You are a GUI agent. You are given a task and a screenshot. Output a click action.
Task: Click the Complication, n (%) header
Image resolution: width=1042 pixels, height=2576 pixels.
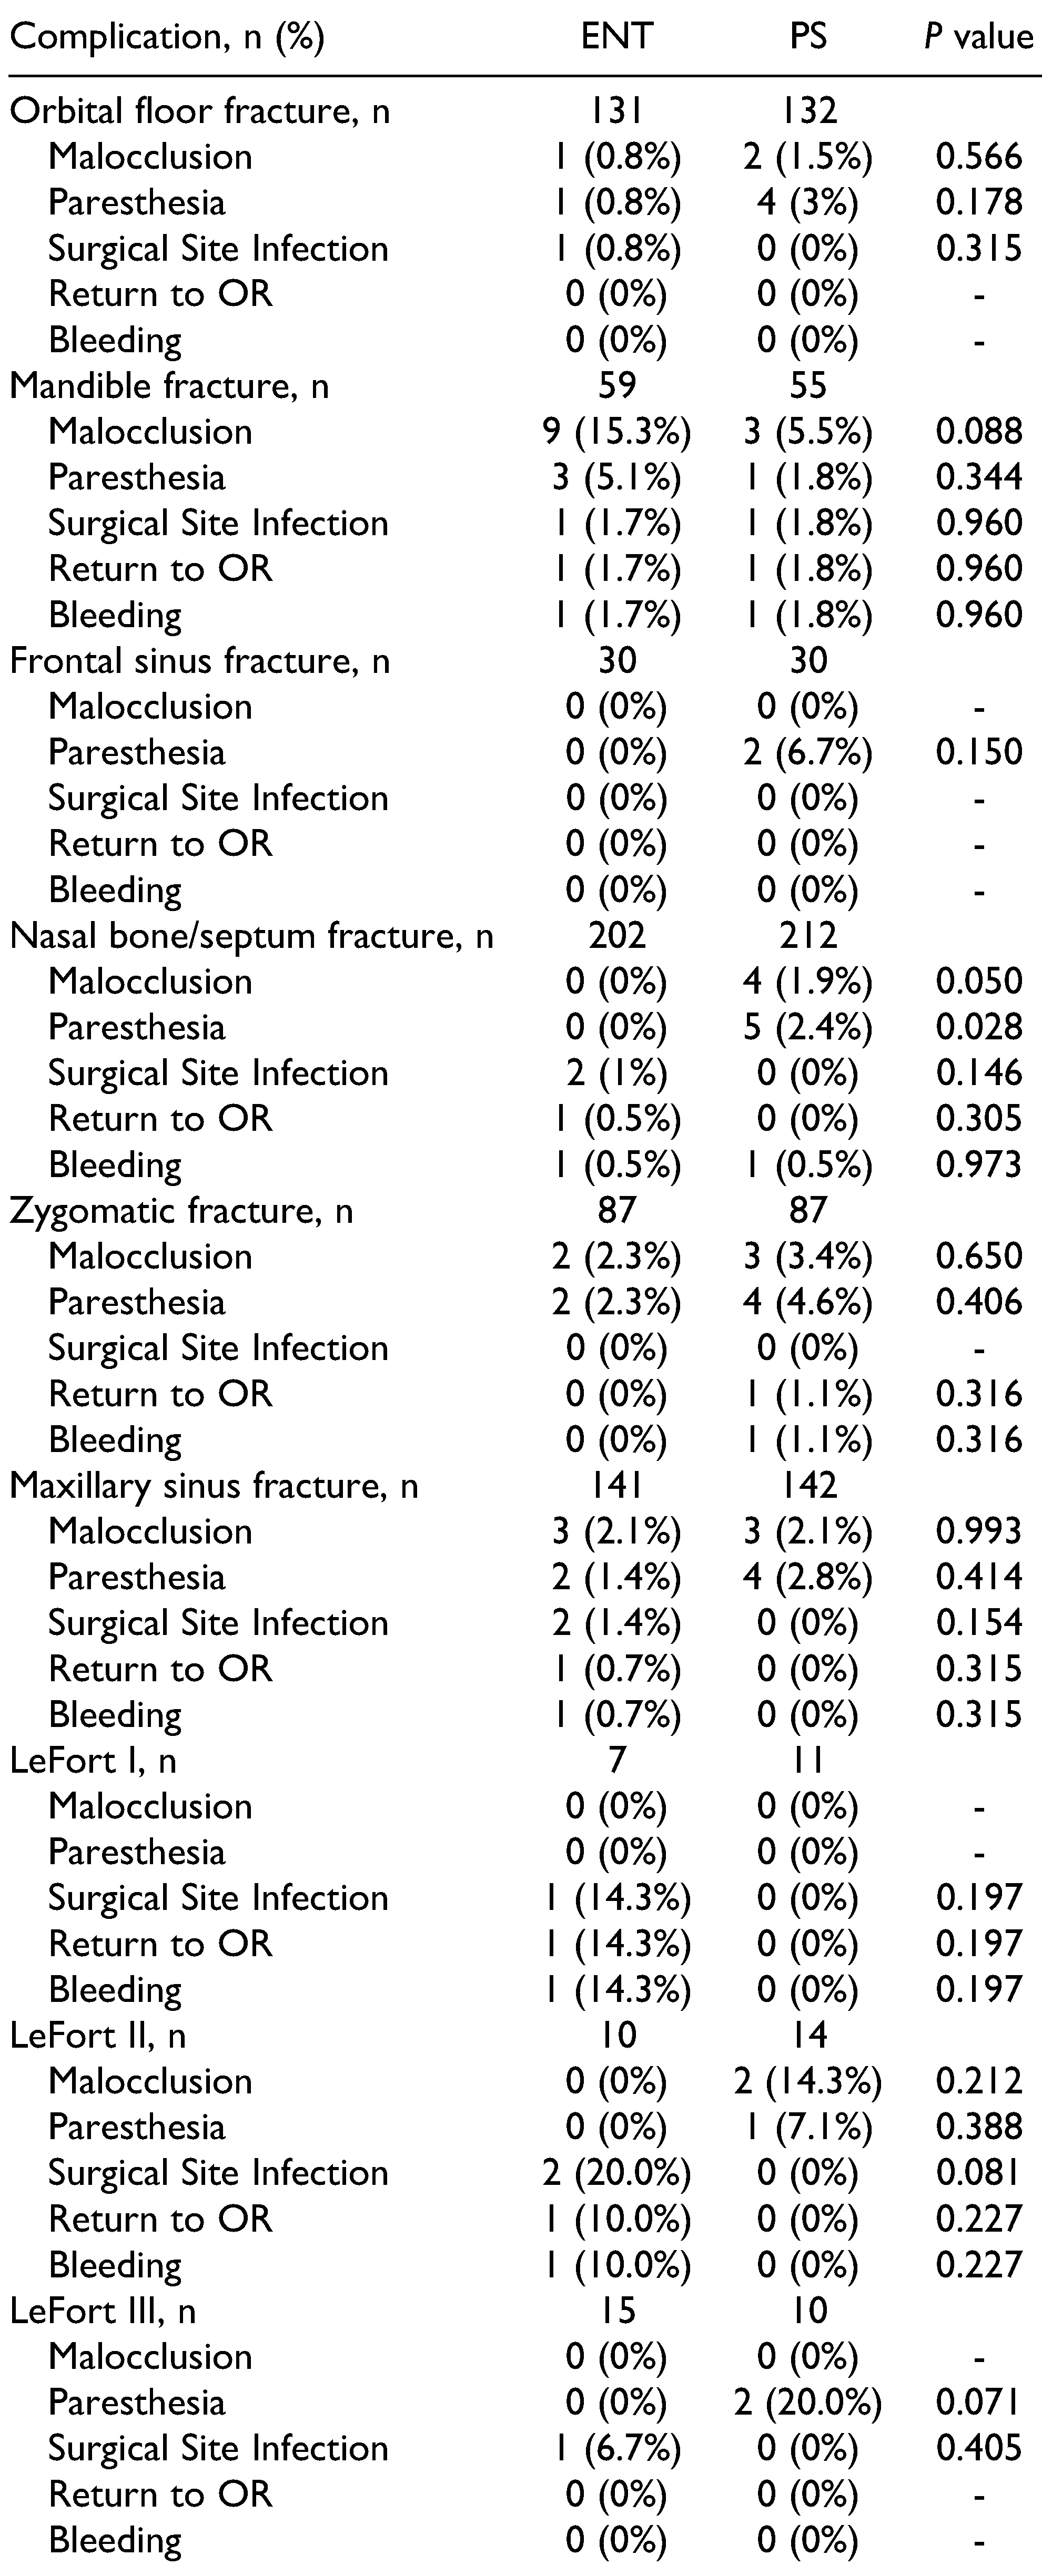[x=167, y=37]
